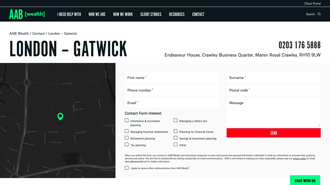The width and height of the screenshot is (330, 185).
Task: Select Savings & investment planning checkbox
Action: (x=176, y=138)
